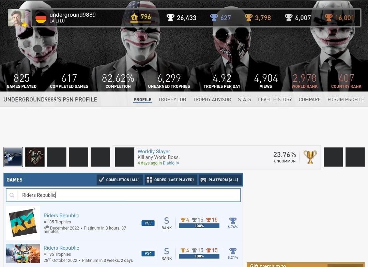Image resolution: width=368 pixels, height=267 pixels.
Task: Click the S rank of PS5 game
Action: pos(167,223)
